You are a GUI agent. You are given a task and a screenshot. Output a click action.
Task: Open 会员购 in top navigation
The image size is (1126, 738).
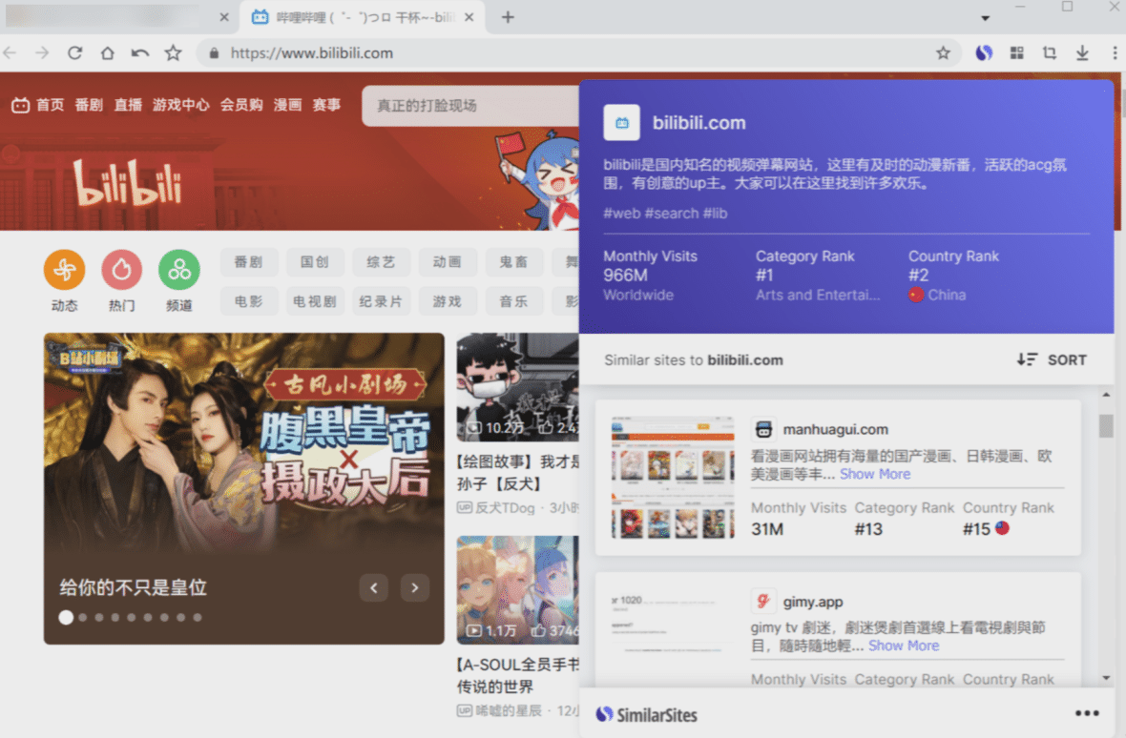coord(241,106)
